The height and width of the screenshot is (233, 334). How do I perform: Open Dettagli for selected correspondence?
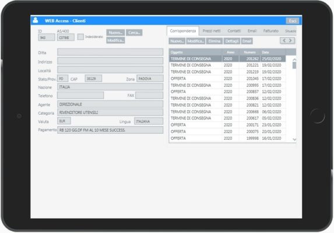tap(232, 41)
